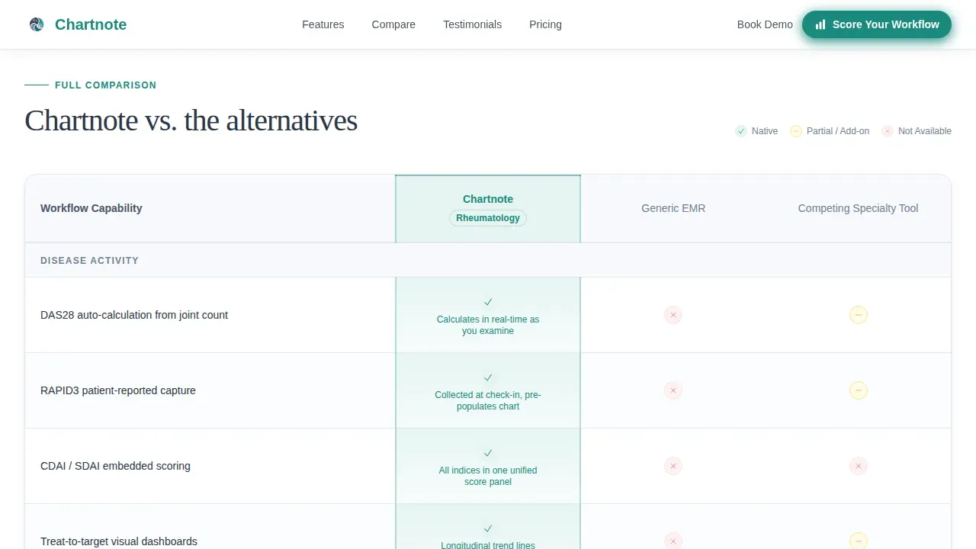The image size is (976, 549).
Task: Open the Features nav link
Action: [x=323, y=24]
